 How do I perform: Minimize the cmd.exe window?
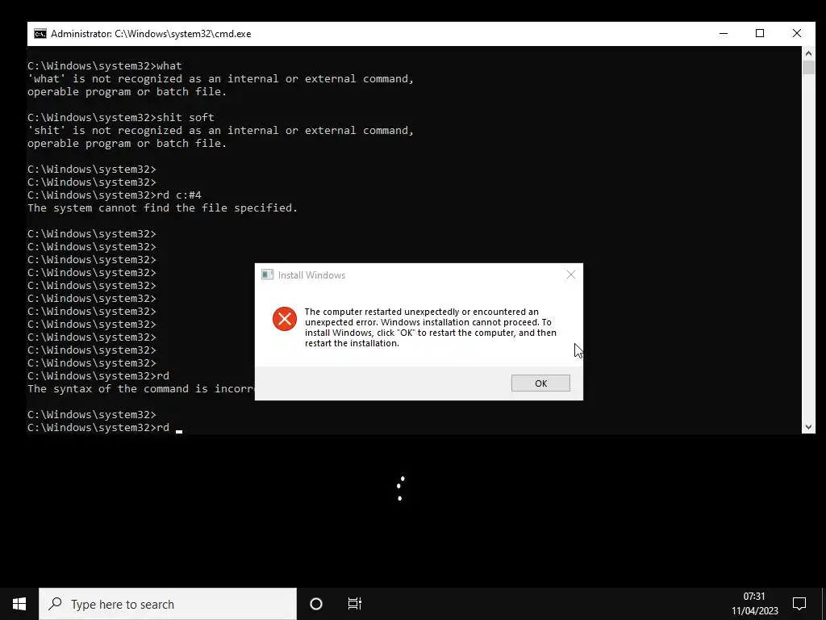[724, 33]
